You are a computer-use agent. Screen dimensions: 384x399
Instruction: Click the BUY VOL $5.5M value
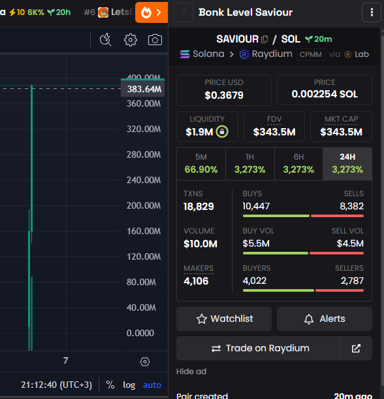pyautogui.click(x=256, y=243)
